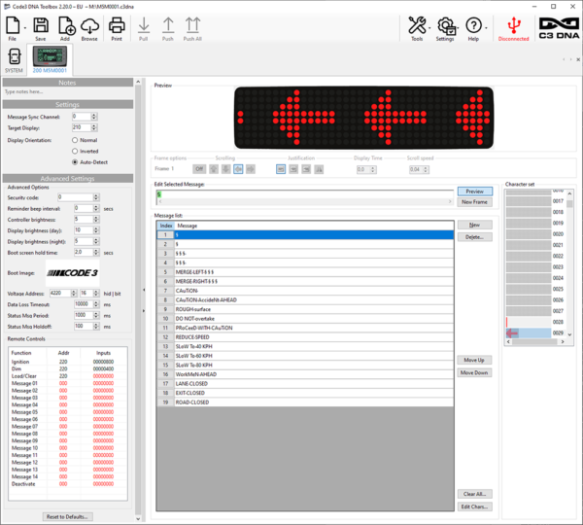583x525 pixels.
Task: Select the Ignition remote control row
Action: point(68,362)
